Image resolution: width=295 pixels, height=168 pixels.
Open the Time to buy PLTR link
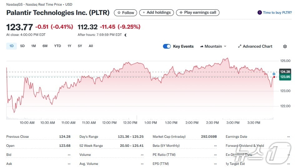click(277, 13)
